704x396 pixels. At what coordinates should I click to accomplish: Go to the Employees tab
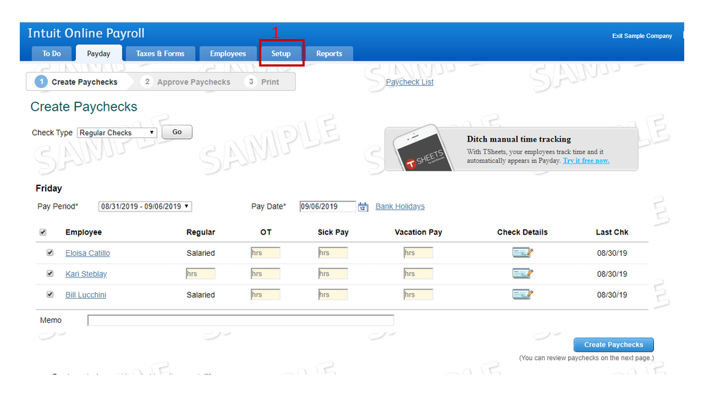click(228, 54)
